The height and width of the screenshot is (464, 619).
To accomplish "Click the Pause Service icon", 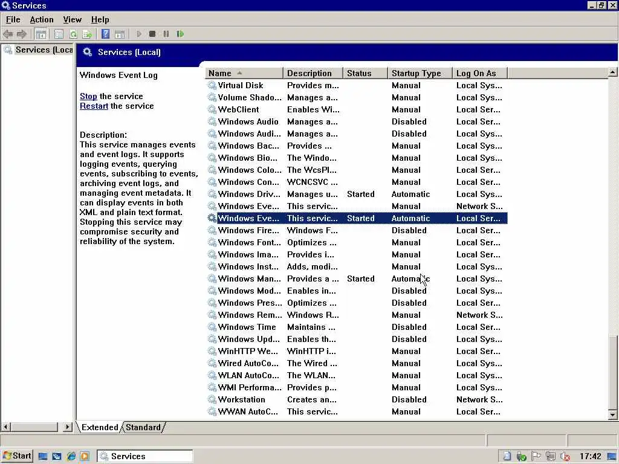I will (x=166, y=34).
